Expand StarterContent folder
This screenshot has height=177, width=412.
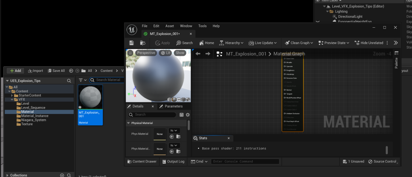point(12,96)
